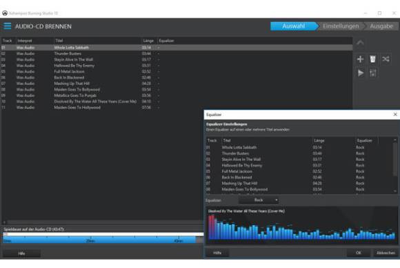The height and width of the screenshot is (268, 400).
Task: Select 'Whole Lotta Sabbath' in the Equalizer dialog
Action: pyautogui.click(x=299, y=147)
